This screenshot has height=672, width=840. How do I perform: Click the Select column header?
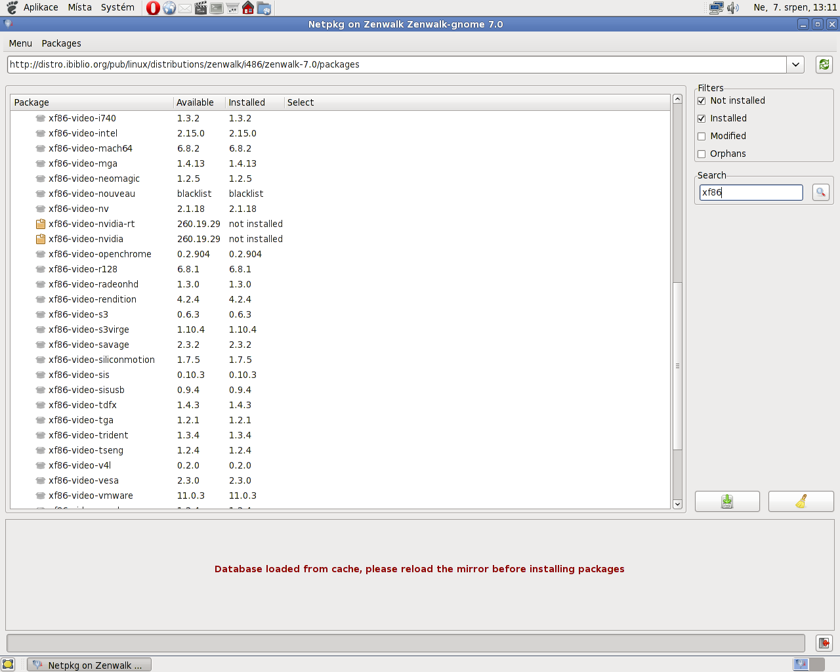477,102
